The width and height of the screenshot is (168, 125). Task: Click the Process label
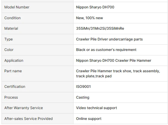click(11, 97)
